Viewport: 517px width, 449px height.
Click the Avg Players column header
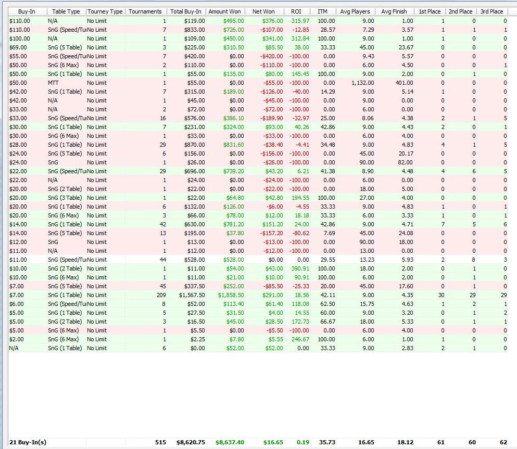pyautogui.click(x=355, y=11)
